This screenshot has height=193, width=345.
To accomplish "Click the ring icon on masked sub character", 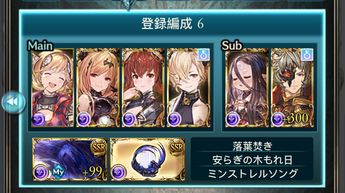I will (x=307, y=55).
